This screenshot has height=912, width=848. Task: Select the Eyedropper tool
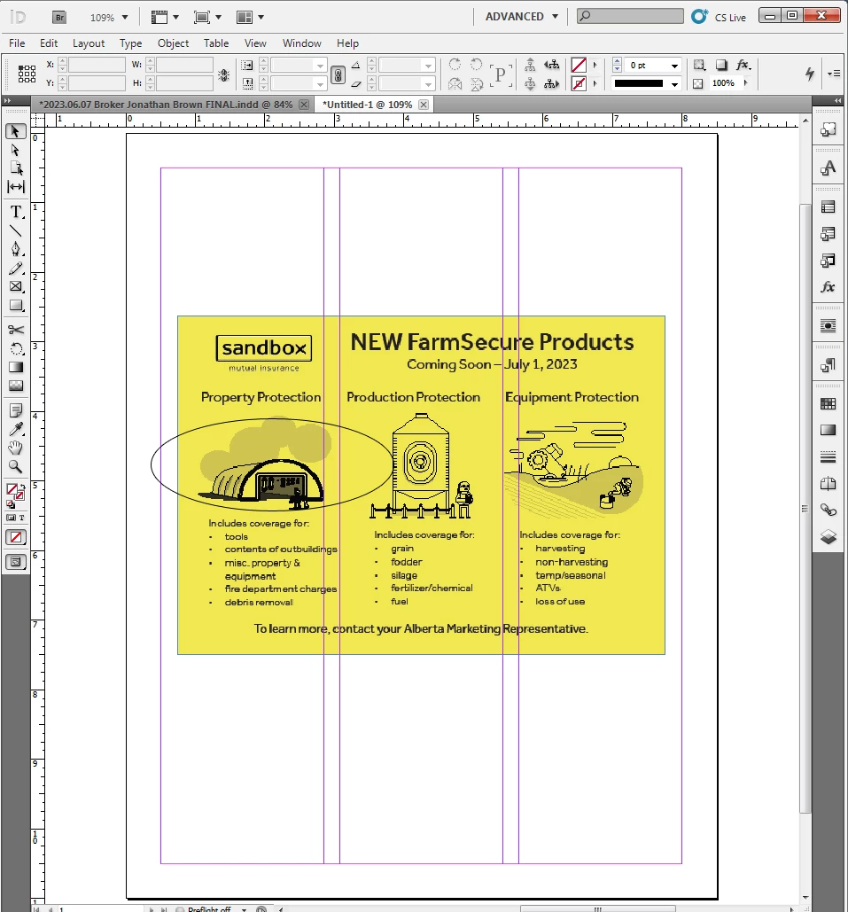pyautogui.click(x=16, y=429)
